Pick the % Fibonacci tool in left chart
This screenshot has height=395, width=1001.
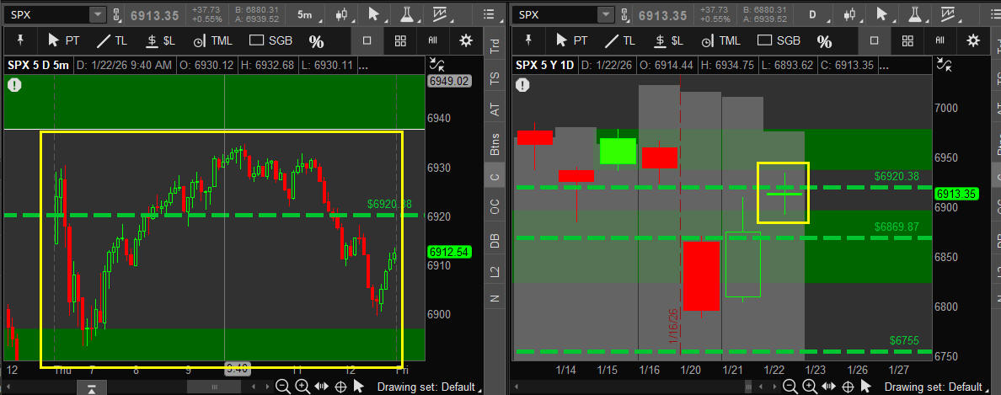click(x=316, y=41)
